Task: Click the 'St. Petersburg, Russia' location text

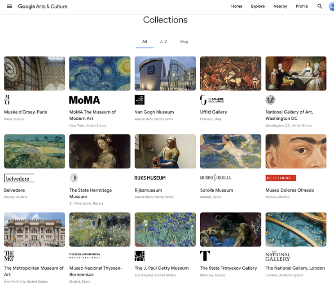Action: pyautogui.click(x=86, y=203)
